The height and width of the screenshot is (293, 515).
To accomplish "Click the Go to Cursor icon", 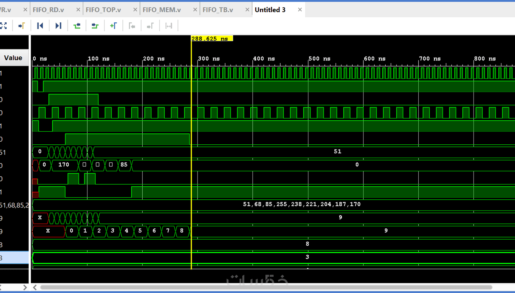I will [22, 26].
